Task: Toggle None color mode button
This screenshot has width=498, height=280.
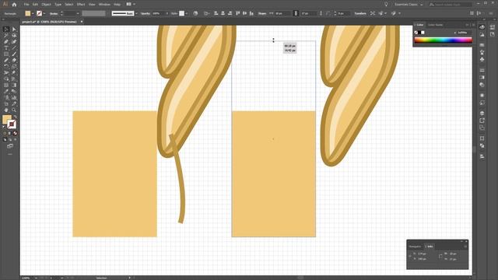Action: [15, 133]
